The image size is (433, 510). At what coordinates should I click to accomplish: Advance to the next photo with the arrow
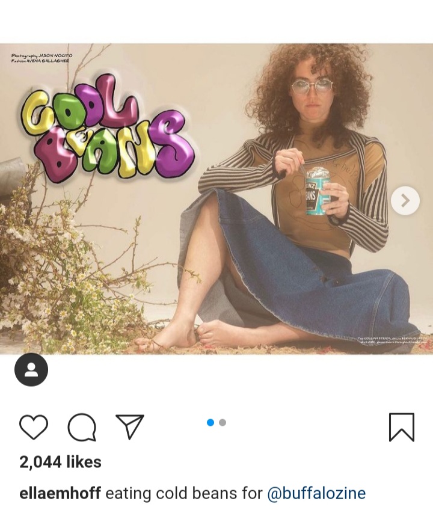point(405,201)
